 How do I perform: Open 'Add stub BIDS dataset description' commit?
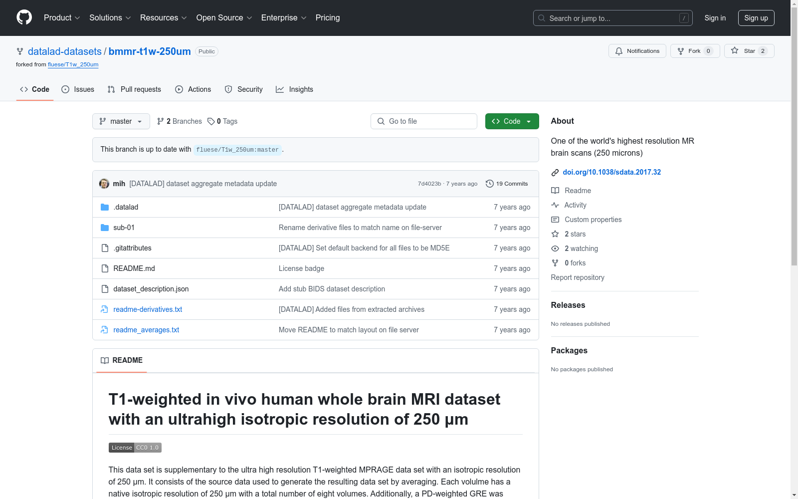(x=332, y=289)
